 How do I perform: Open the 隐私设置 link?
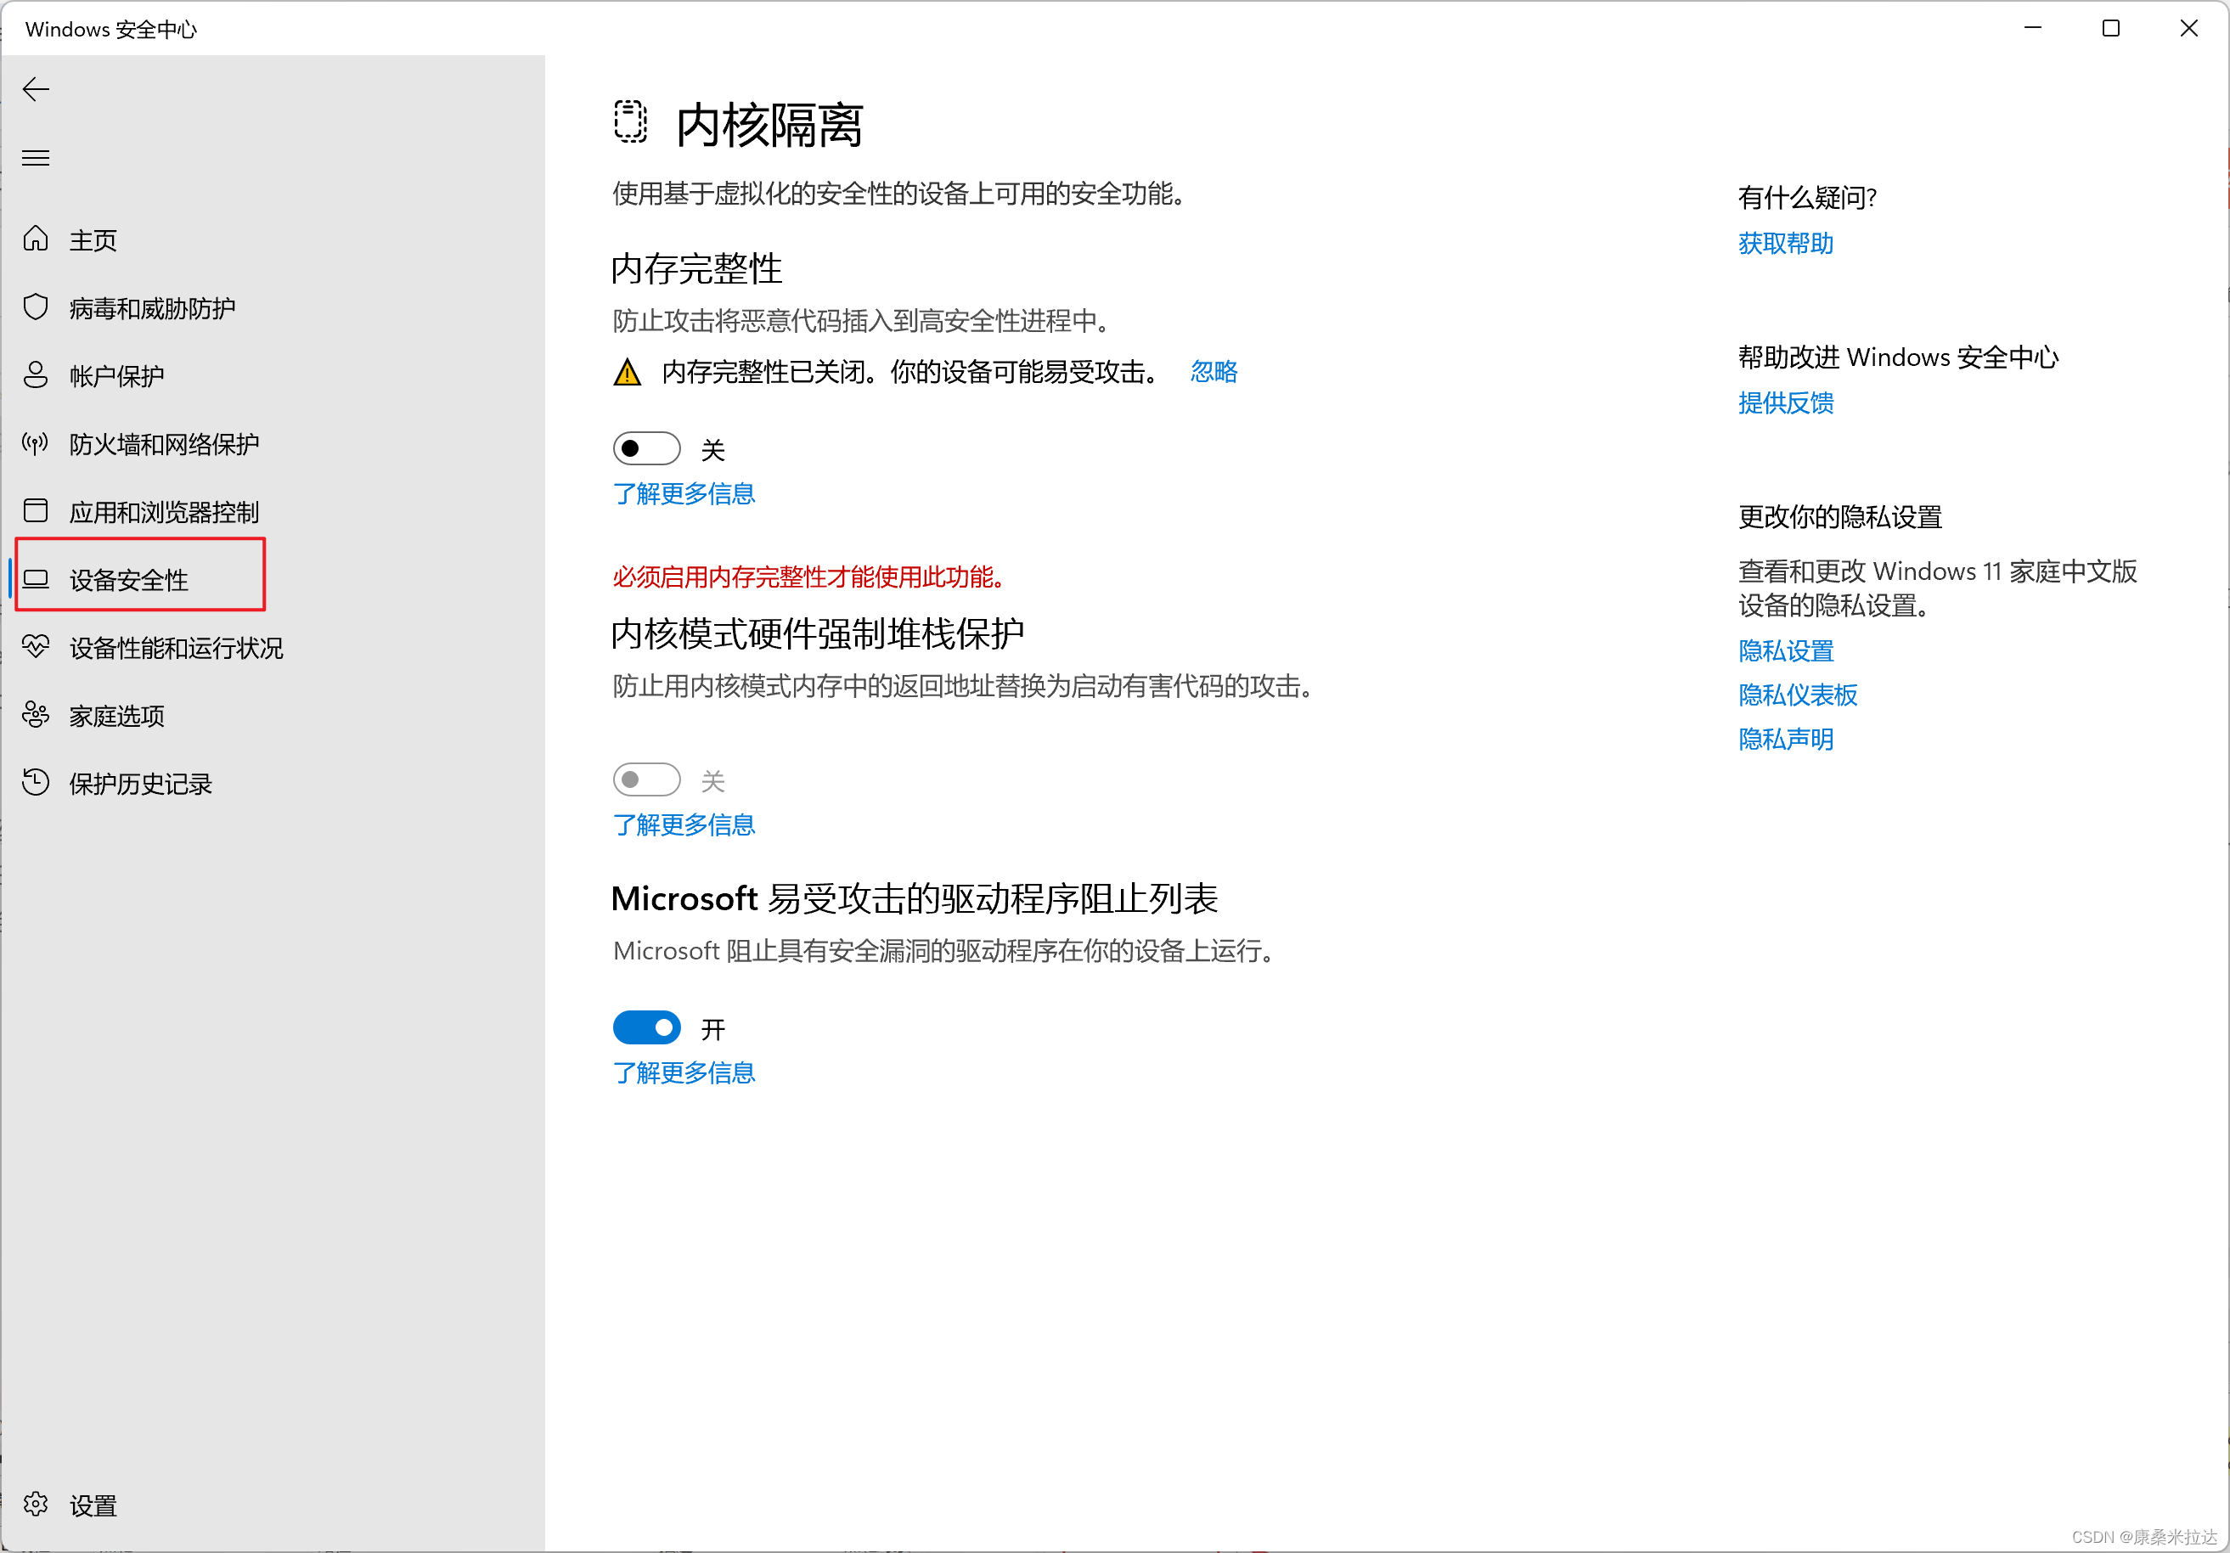click(x=1785, y=652)
